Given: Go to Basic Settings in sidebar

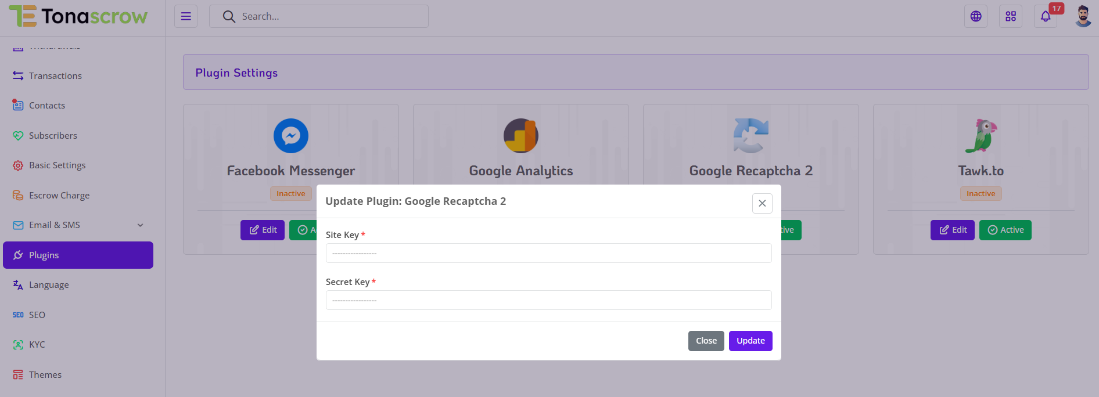Looking at the screenshot, I should click(57, 165).
